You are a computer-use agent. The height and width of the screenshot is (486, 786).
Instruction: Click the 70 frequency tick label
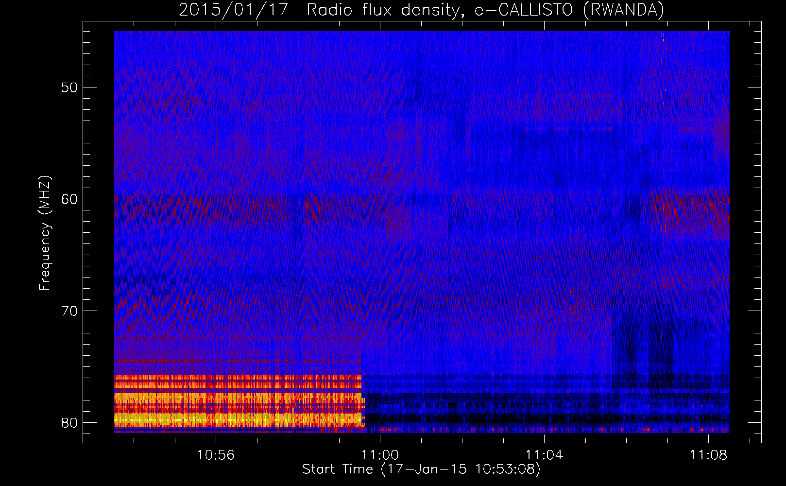(70, 311)
